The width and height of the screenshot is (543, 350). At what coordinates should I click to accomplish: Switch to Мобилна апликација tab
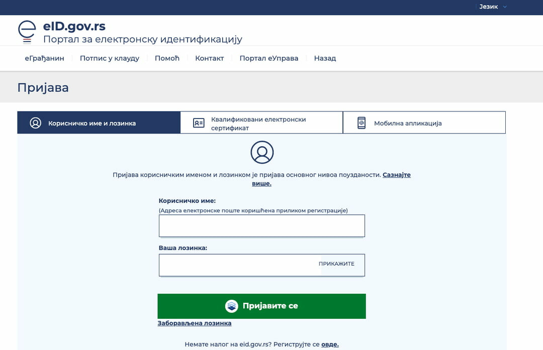(x=407, y=123)
